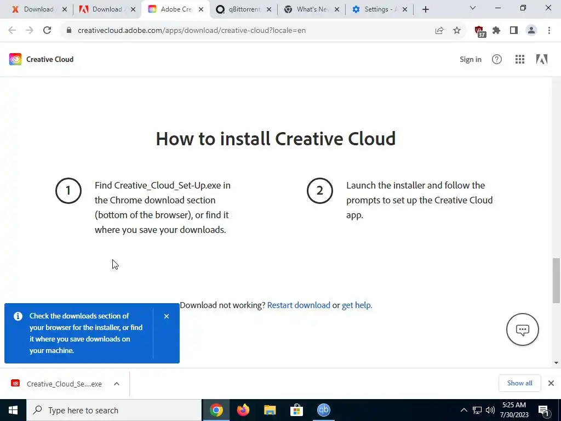Viewport: 561px width, 421px height.
Task: Reload the page with refresh icon
Action: tap(47, 31)
